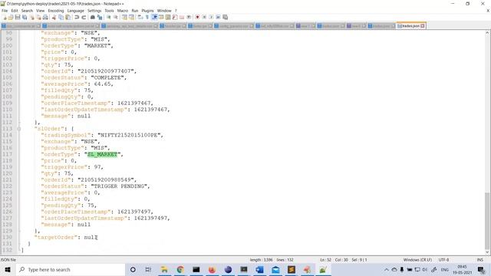Stop macro recording toolbar button
491x276 pixels.
tap(205, 17)
